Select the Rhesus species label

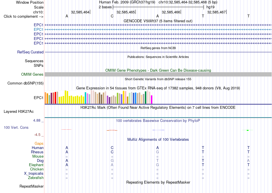click(x=37, y=152)
